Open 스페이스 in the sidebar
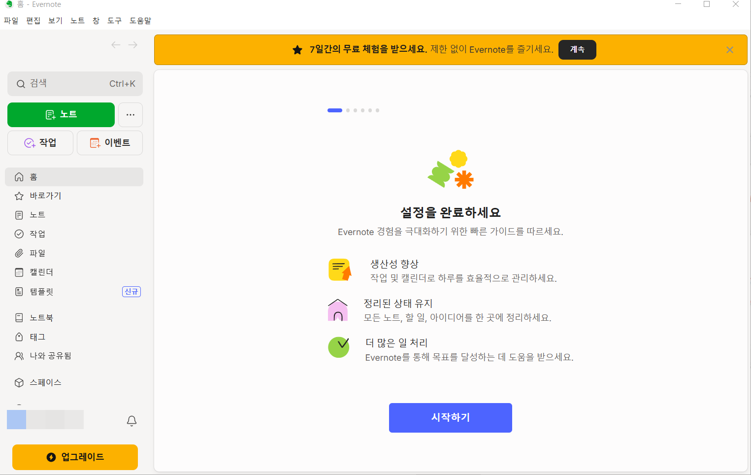This screenshot has height=475, width=751. tap(74, 382)
